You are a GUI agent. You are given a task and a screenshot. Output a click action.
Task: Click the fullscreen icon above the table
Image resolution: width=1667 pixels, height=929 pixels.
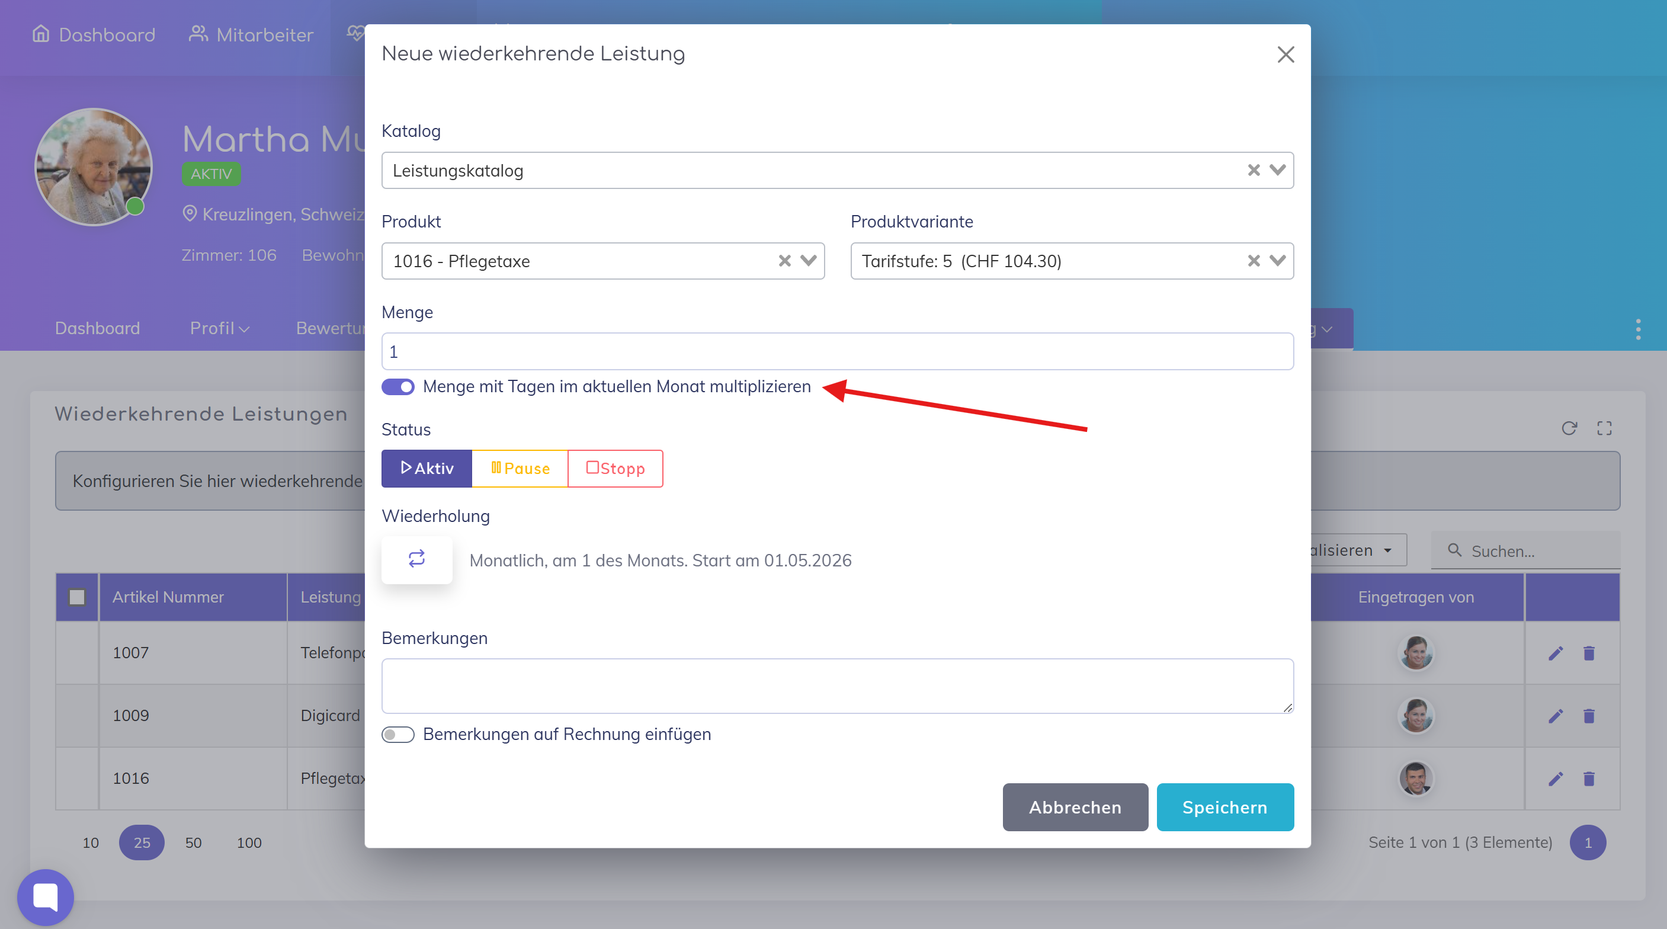1604,428
